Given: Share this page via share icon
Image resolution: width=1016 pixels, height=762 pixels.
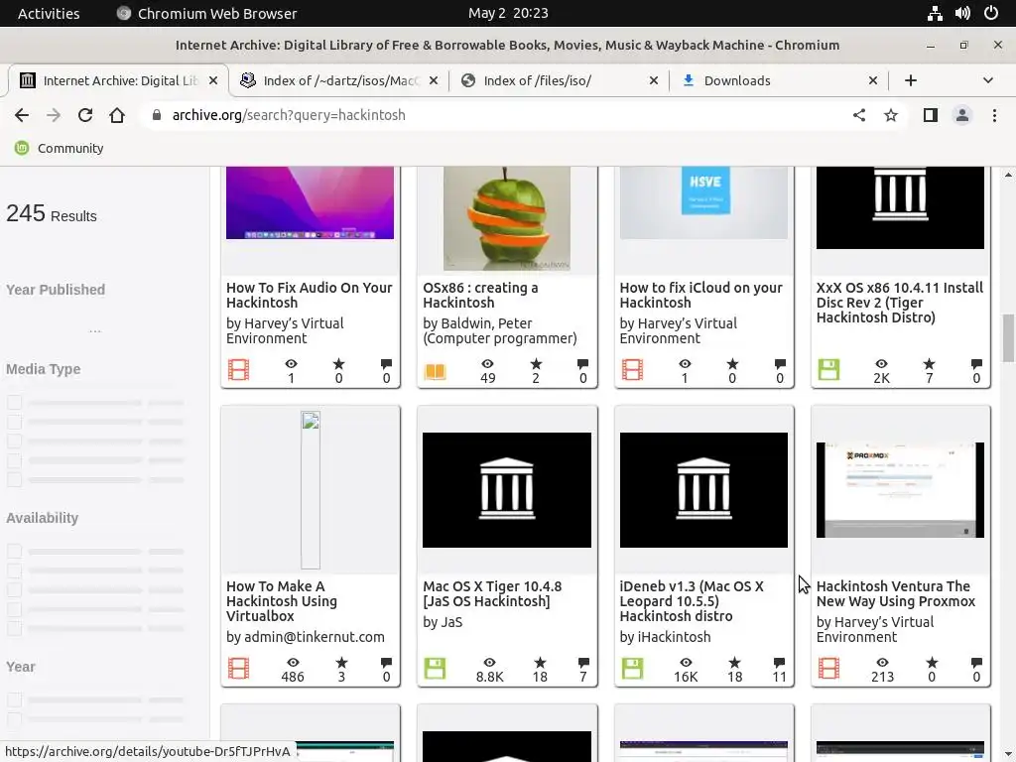Looking at the screenshot, I should pos(859,115).
